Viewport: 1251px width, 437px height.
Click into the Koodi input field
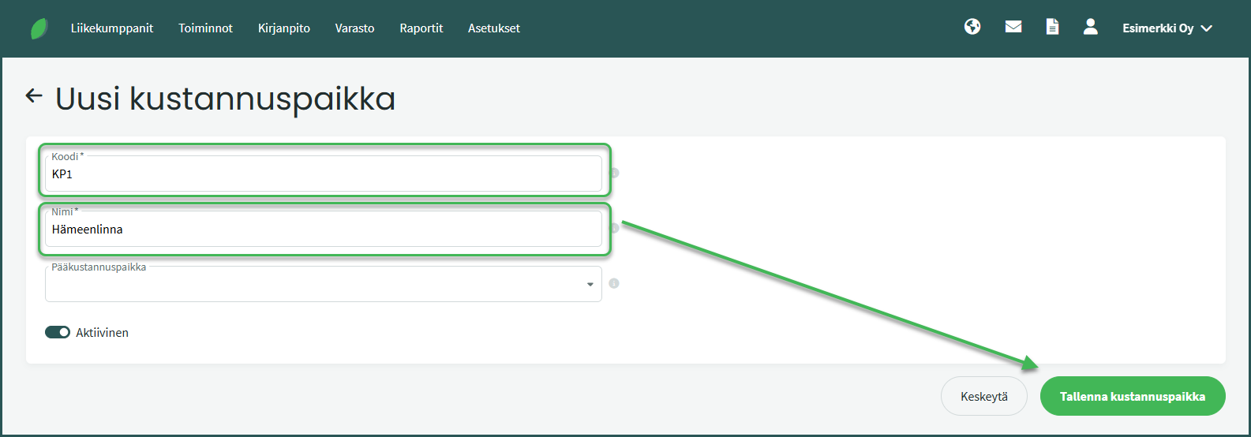click(x=324, y=174)
